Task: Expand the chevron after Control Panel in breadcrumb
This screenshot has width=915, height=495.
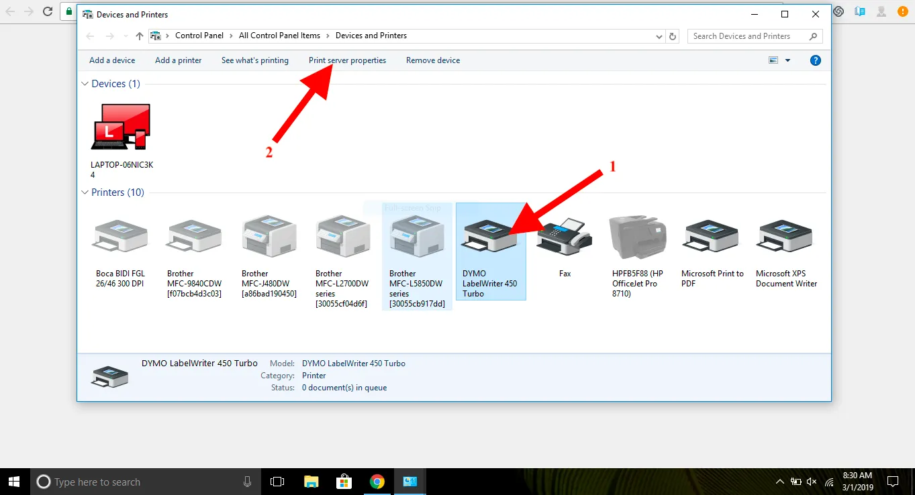Action: (x=231, y=36)
